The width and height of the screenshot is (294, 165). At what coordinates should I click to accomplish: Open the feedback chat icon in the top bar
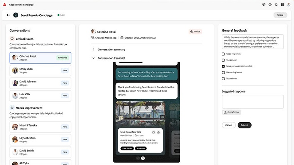click(x=264, y=5)
